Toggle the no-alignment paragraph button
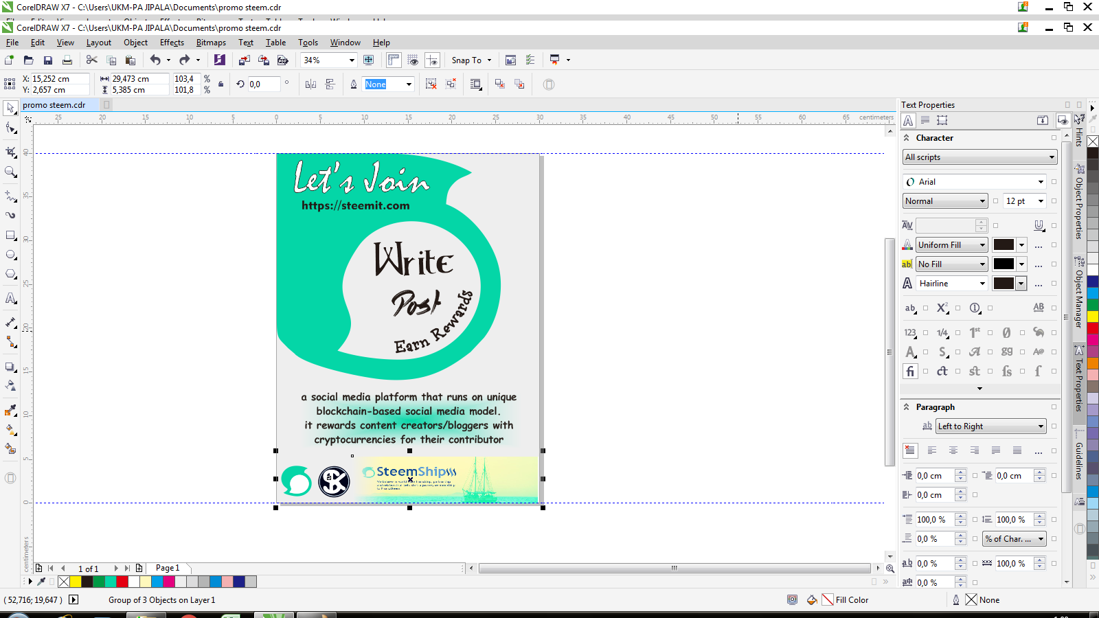 tap(910, 450)
